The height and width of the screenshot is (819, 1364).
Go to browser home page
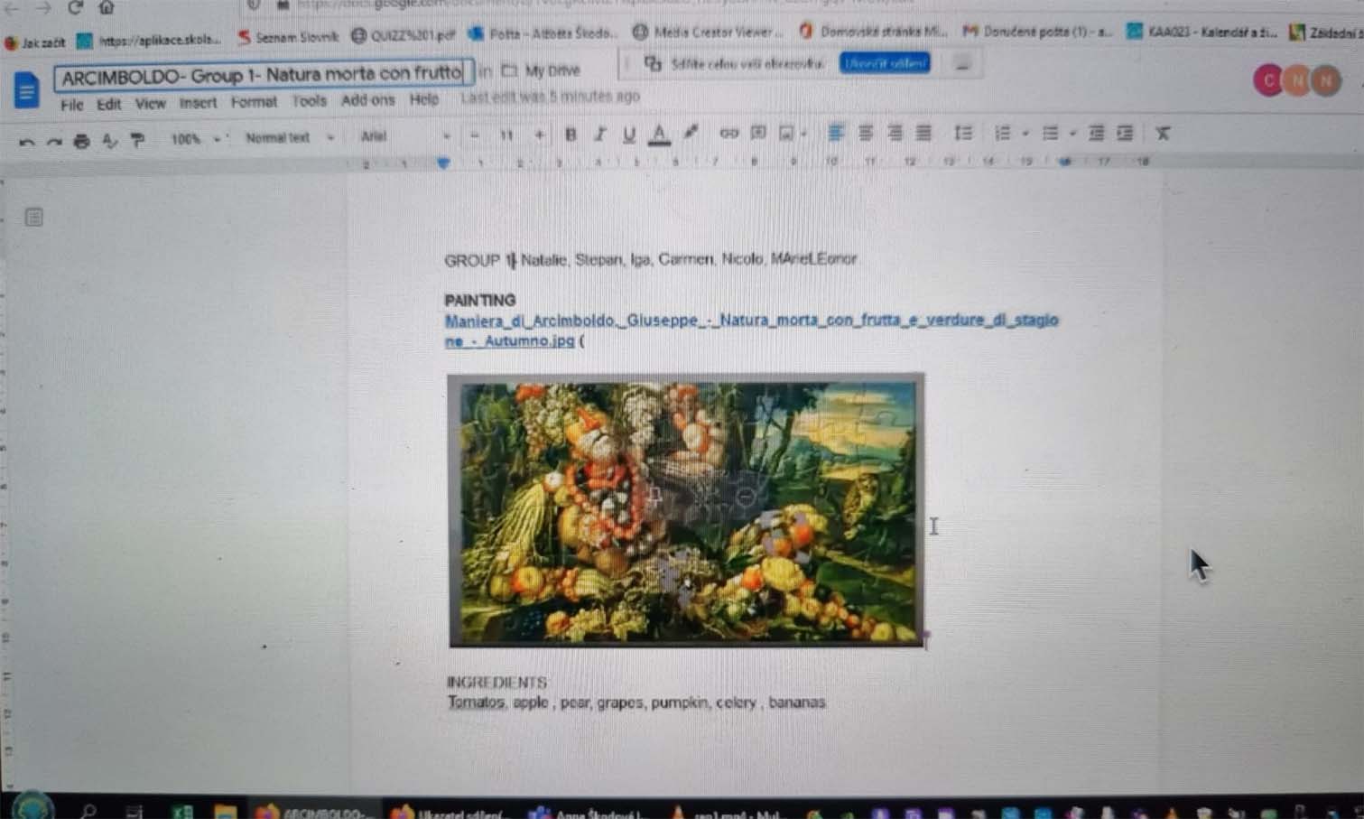pyautogui.click(x=107, y=7)
